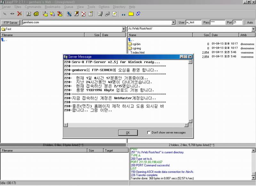Open the Bookmarks menu
256x186 pixels.
click(x=52, y=7)
